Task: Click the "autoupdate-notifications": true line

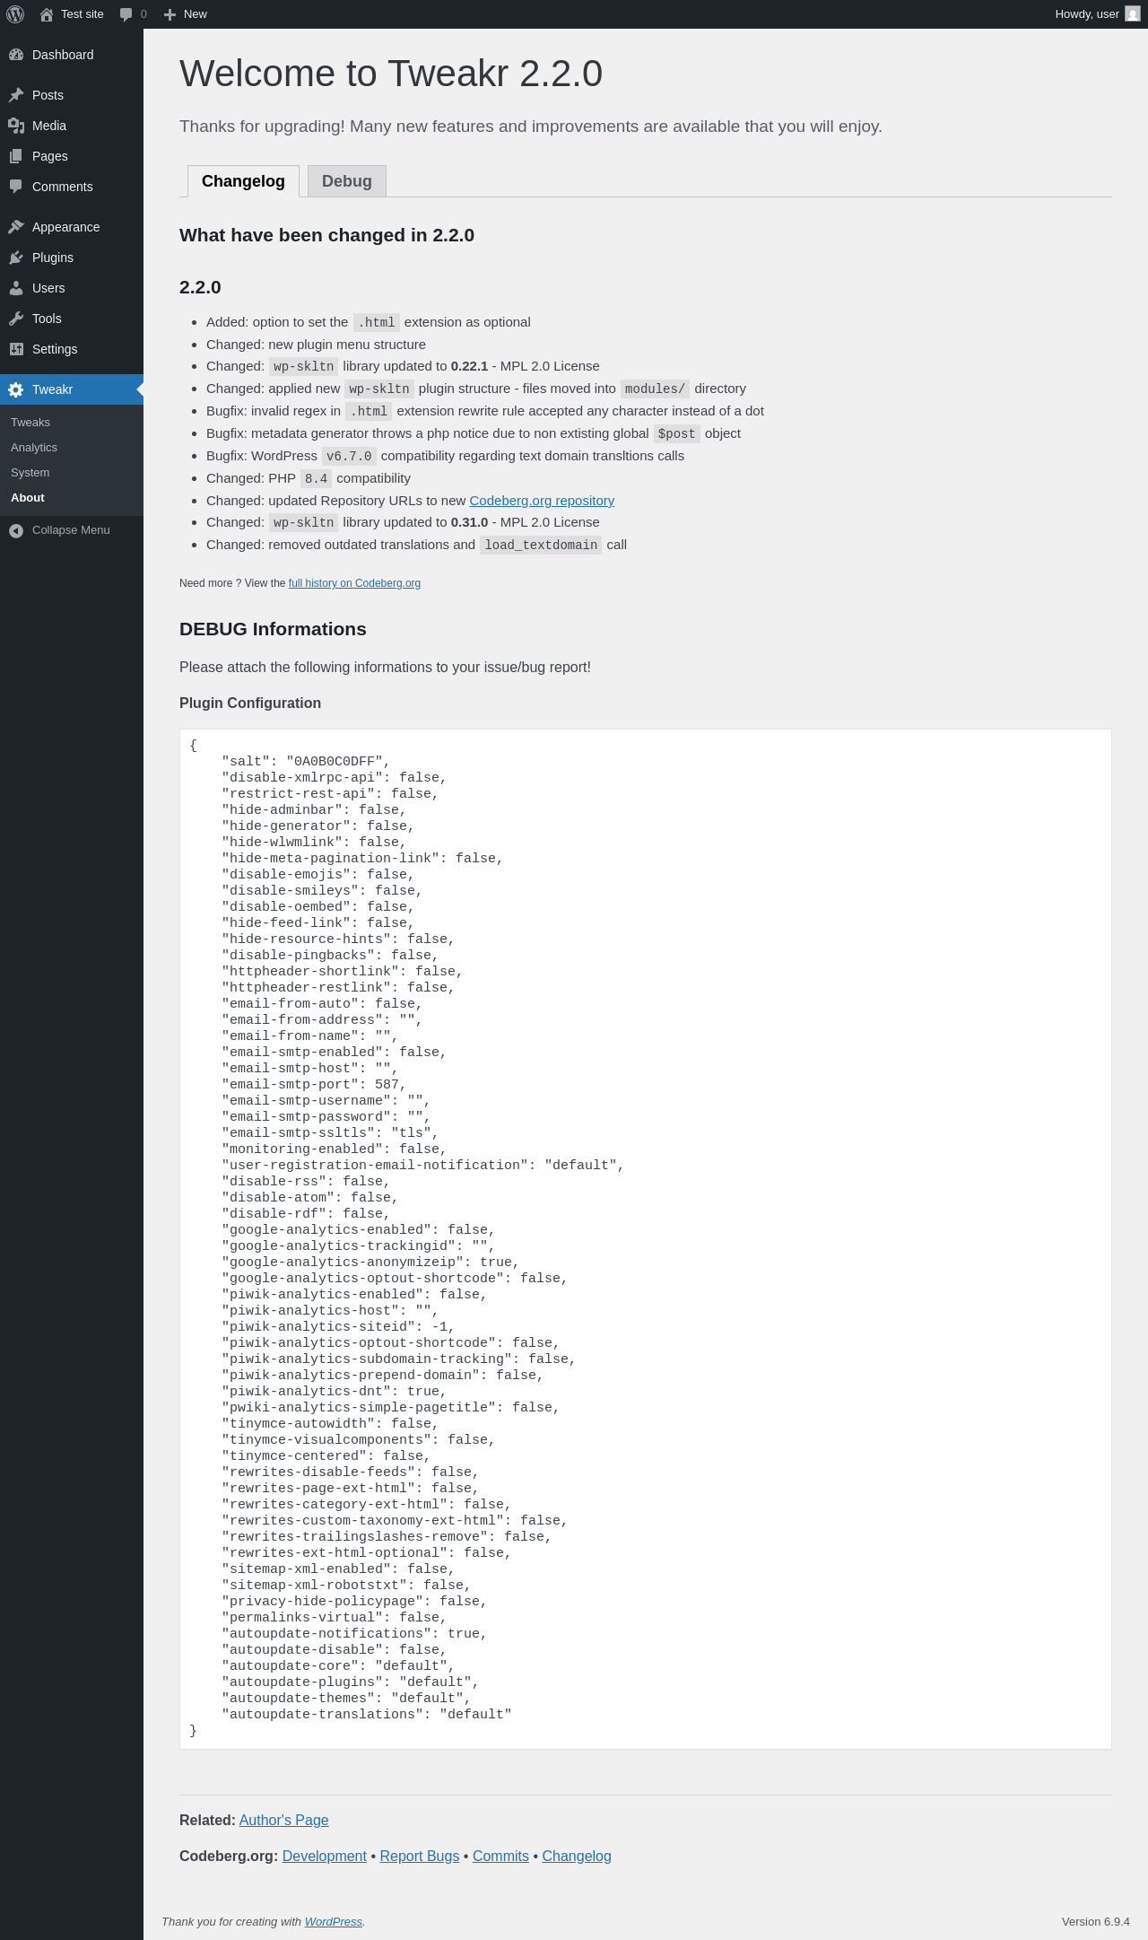Action: tap(354, 1634)
